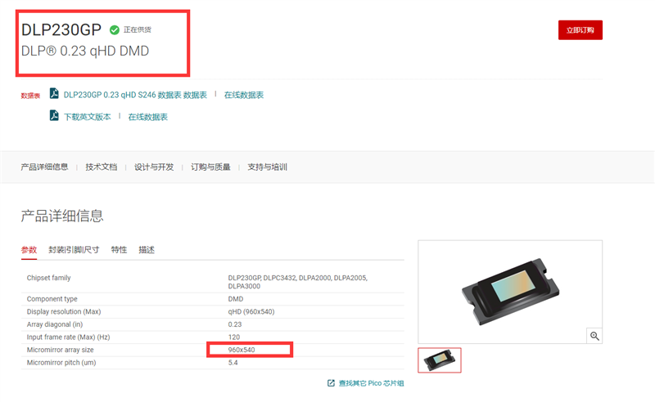Go to 产品详细信息 navigation item
655x402 pixels.
pos(44,167)
